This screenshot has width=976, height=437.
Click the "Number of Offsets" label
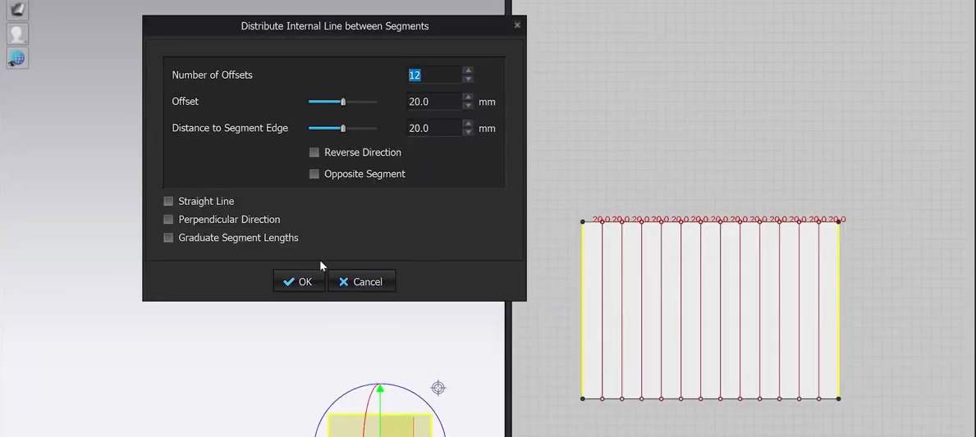tap(213, 75)
